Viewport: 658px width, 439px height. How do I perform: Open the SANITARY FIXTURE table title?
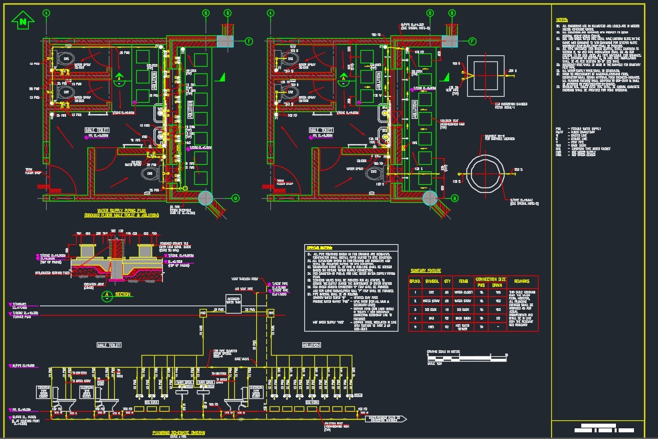pos(424,269)
